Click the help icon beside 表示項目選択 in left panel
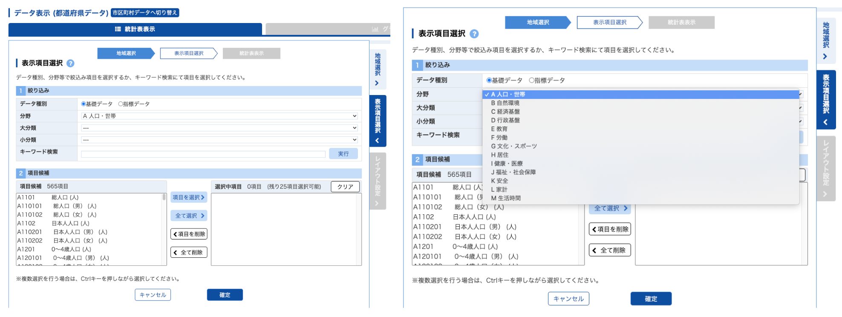 tap(71, 63)
